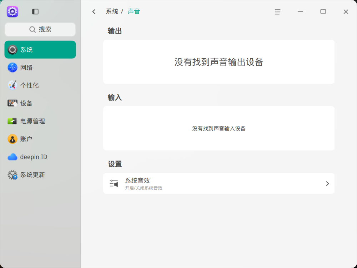Click the 输入 section heading
This screenshot has width=357, height=268.
pos(115,98)
